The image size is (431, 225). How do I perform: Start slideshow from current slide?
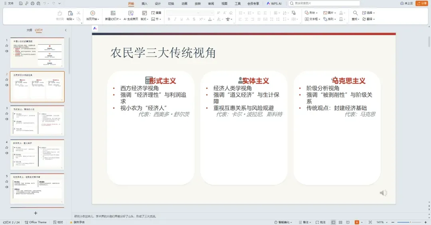92,16
